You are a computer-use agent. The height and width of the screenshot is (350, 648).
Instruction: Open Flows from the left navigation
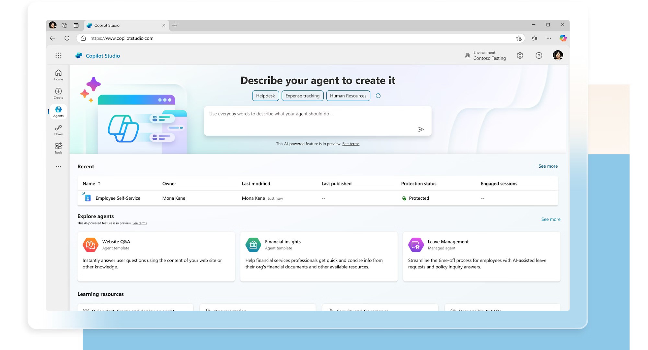point(58,130)
